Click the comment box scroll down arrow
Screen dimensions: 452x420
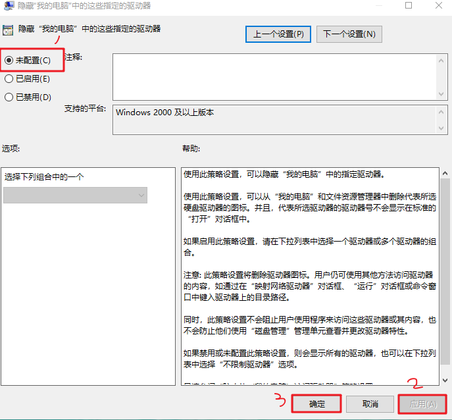tap(442, 94)
